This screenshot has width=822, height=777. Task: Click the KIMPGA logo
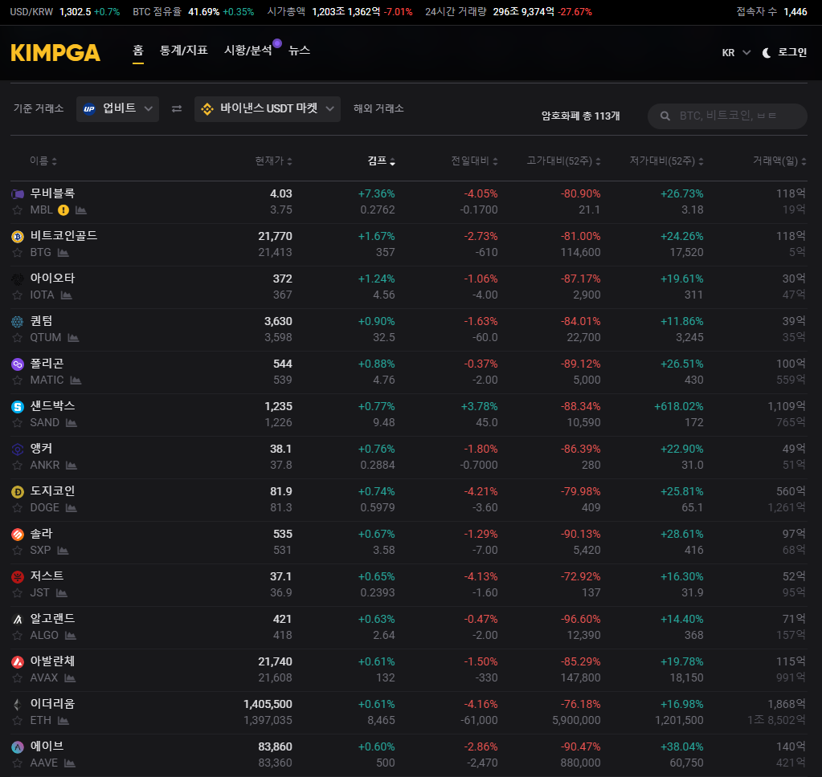tap(55, 53)
